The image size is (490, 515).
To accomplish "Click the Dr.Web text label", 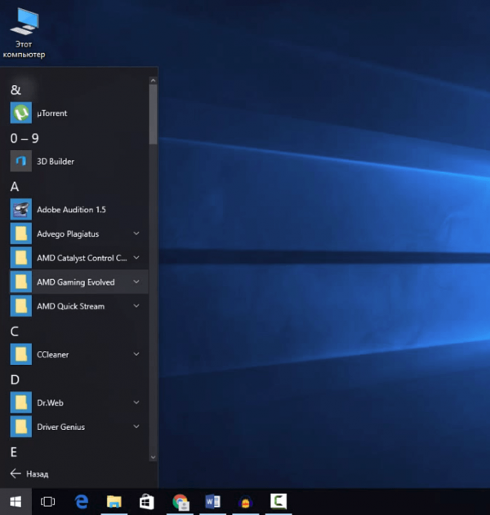I will [50, 402].
